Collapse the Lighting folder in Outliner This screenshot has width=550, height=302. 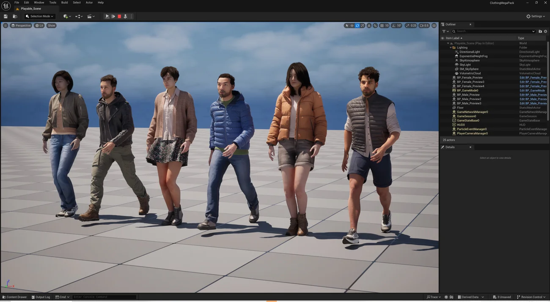coord(451,48)
